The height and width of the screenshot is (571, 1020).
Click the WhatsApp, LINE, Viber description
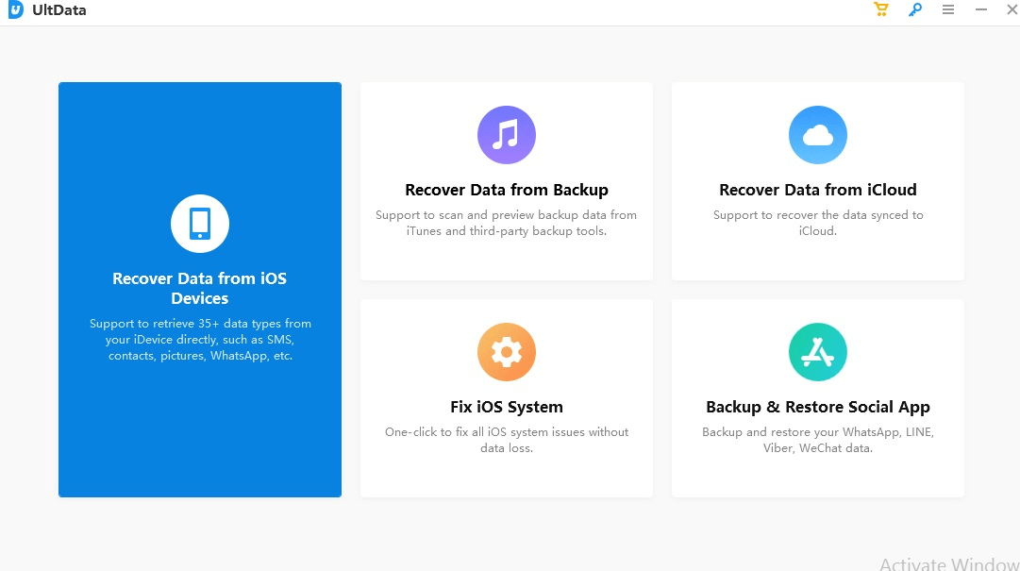click(818, 440)
